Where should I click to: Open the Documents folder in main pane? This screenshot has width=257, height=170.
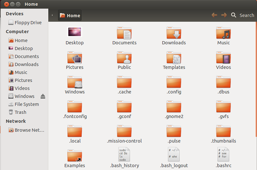point(124,33)
